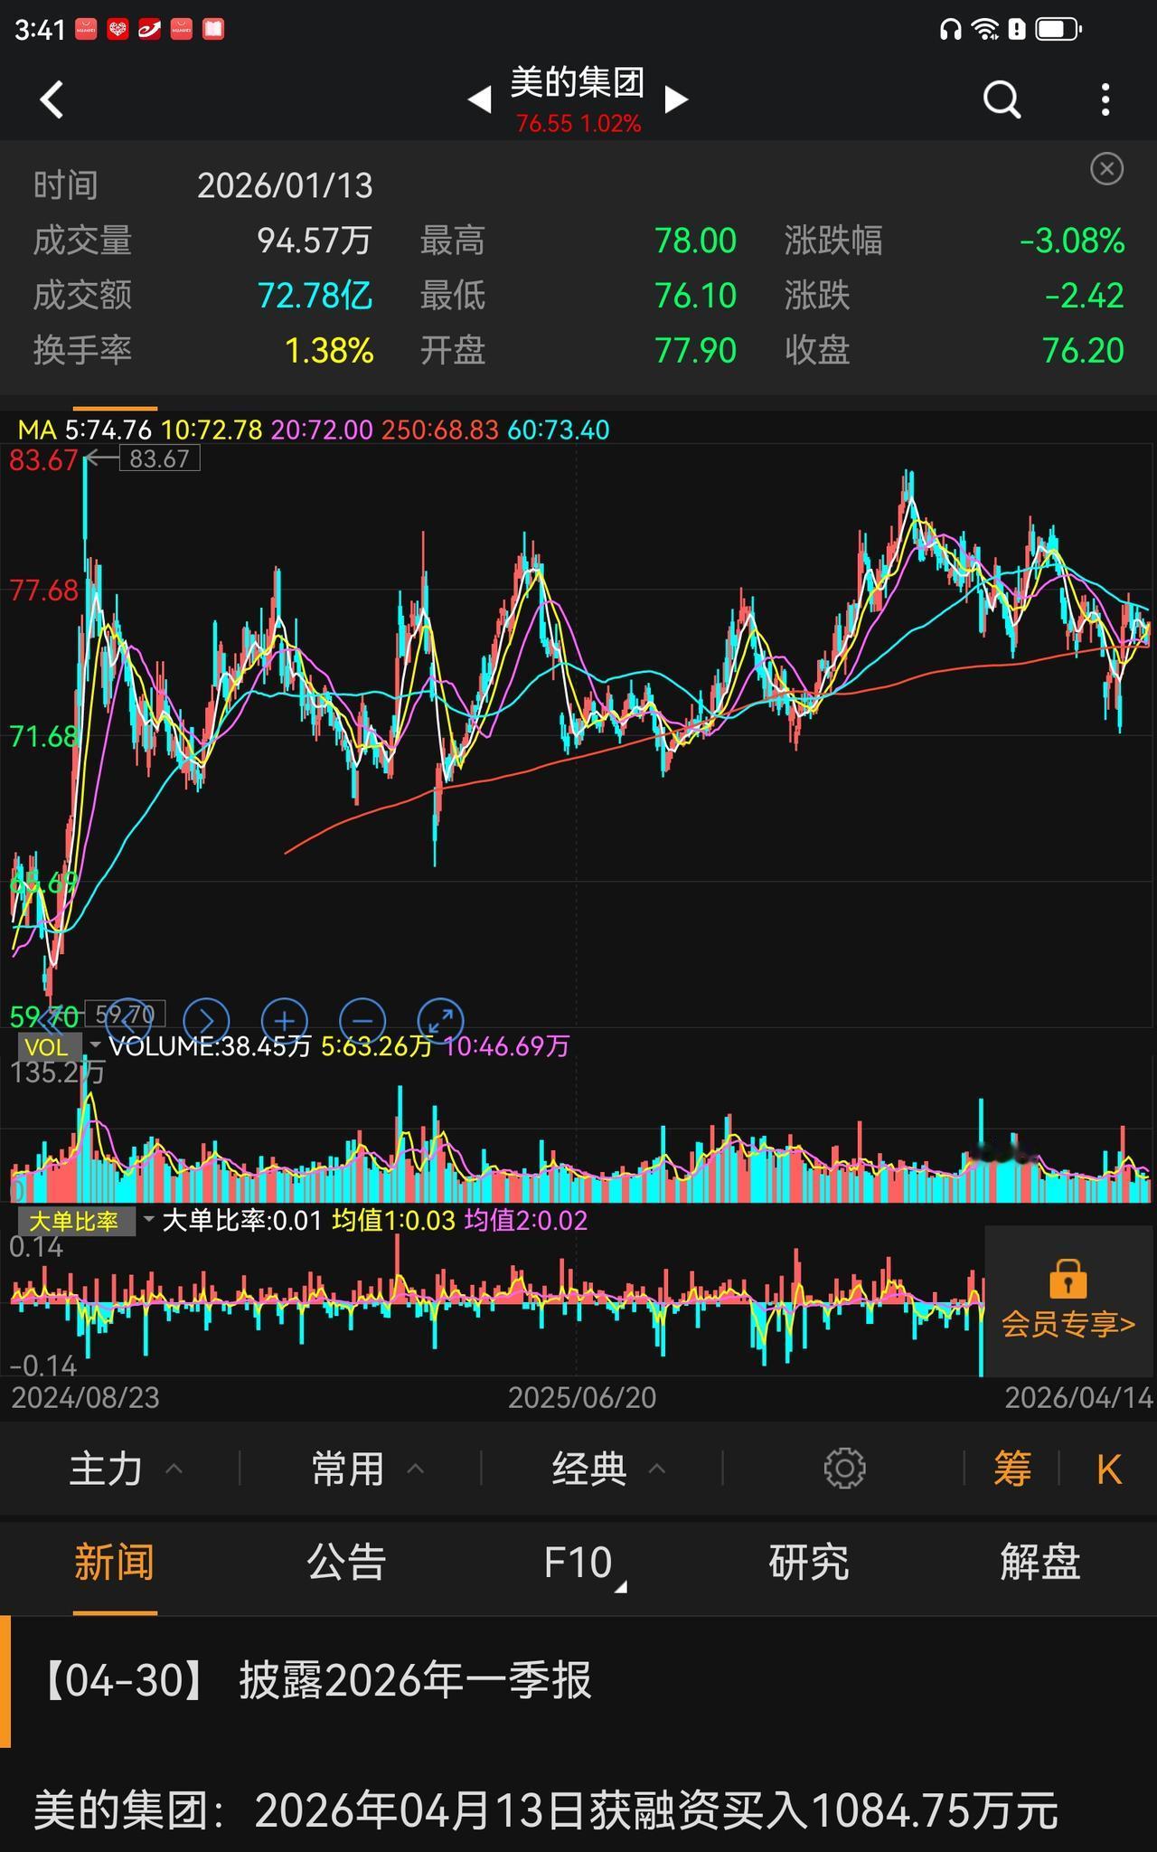The height and width of the screenshot is (1852, 1157).
Task: Open stock search magnifier
Action: coord(1002,99)
